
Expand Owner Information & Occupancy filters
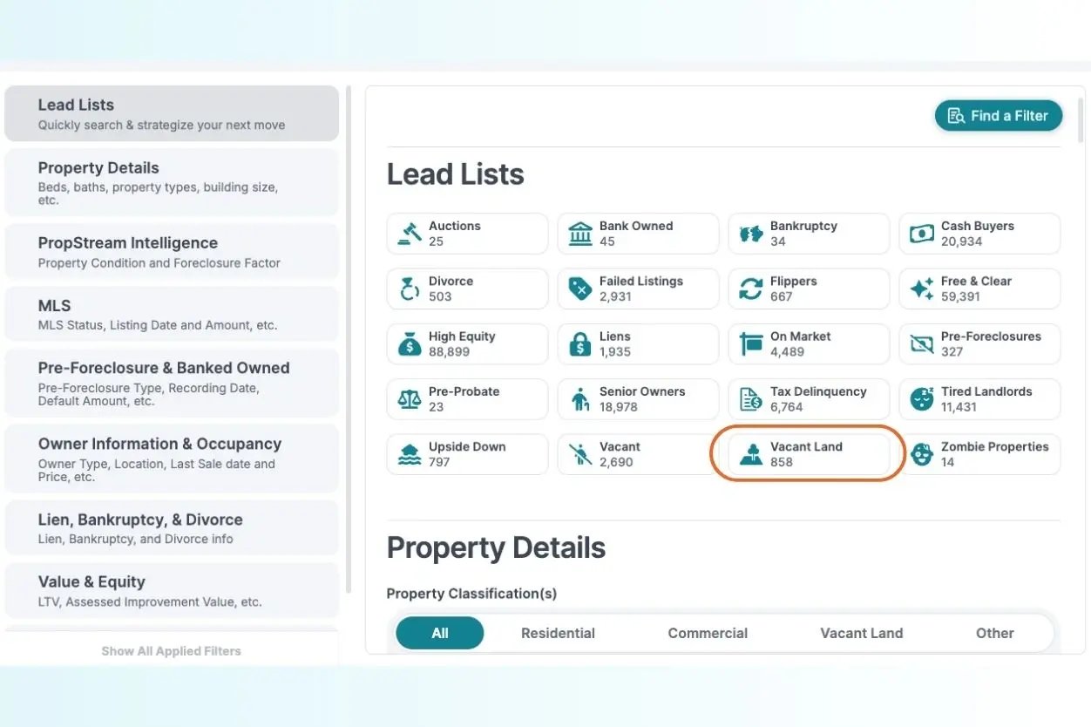pos(171,458)
